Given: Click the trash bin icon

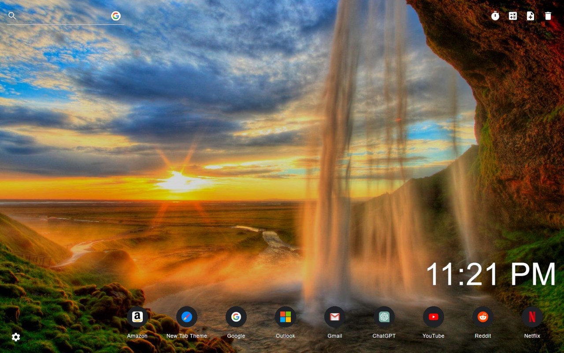Looking at the screenshot, I should 548,16.
